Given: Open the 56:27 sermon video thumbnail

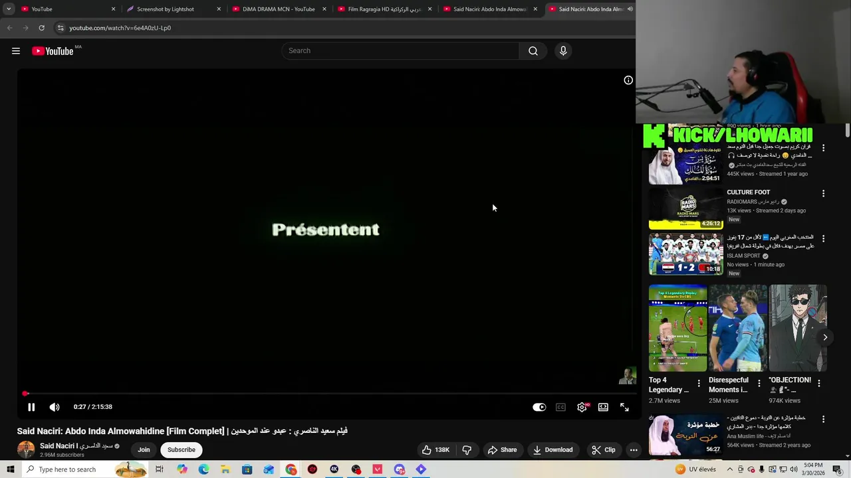Looking at the screenshot, I should [685, 435].
